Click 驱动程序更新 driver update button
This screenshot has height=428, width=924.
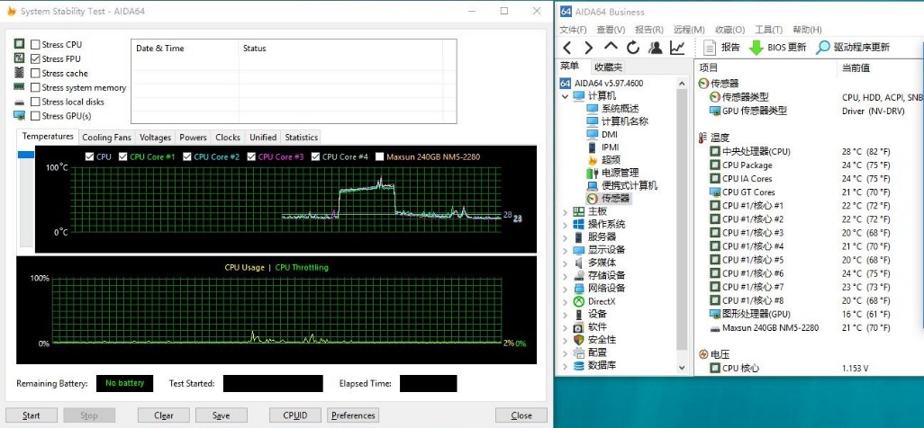[x=853, y=48]
